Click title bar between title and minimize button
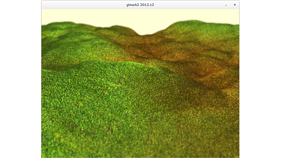281x158 pixels. tap(191, 5)
